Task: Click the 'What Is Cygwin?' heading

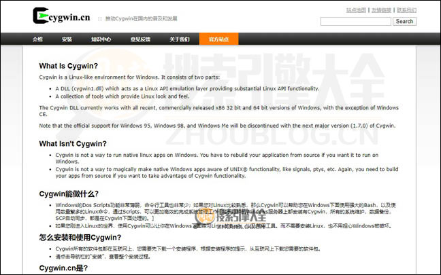Action: click(68, 66)
